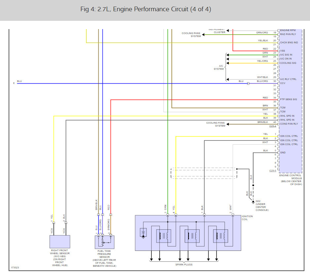Viewport: 310px width, 275px height.
Task: Click the G02 ground symbol
Action: coord(253,202)
